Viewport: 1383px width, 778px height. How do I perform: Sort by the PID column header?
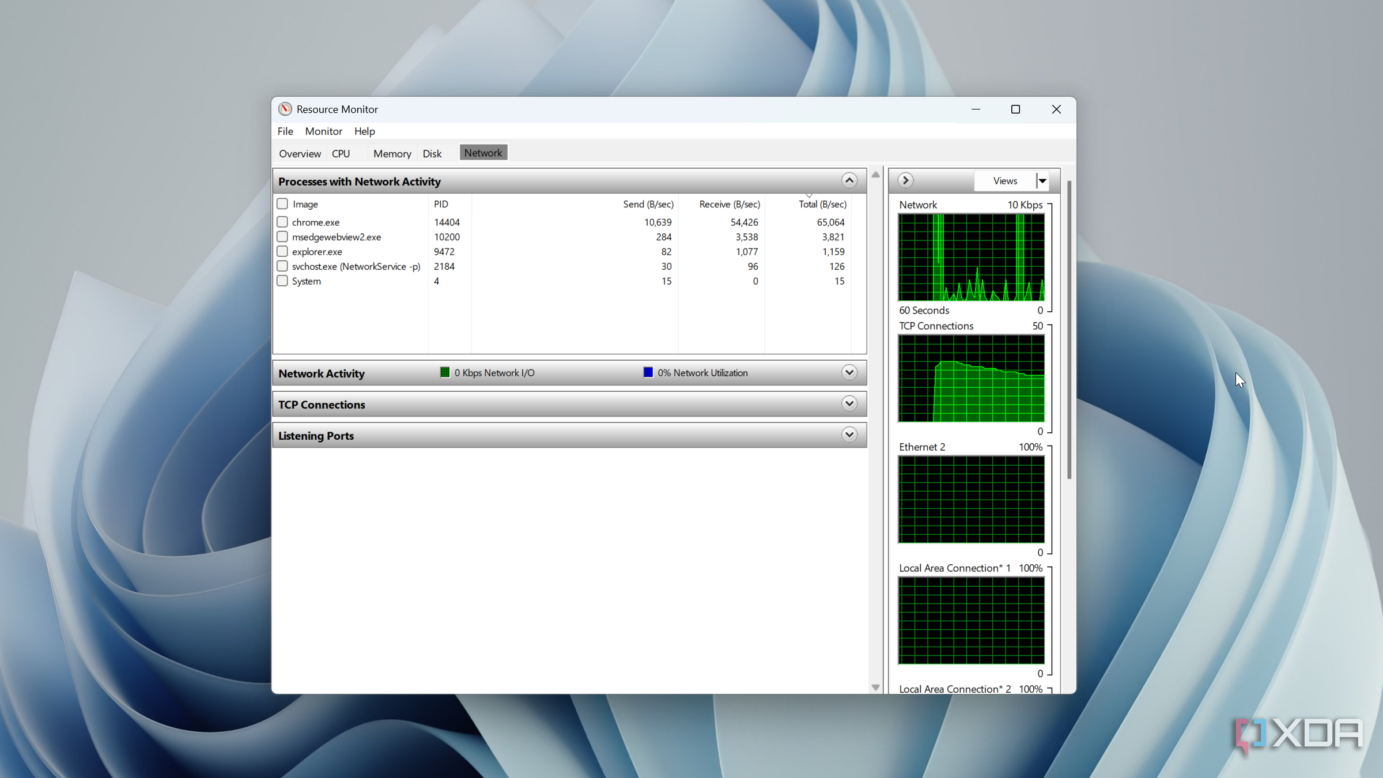click(x=441, y=204)
